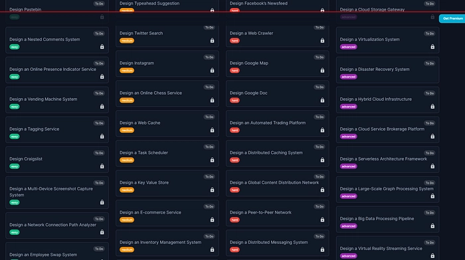Select the Design a Global Content Distribution Network title
465x260 pixels.
pyautogui.click(x=274, y=182)
